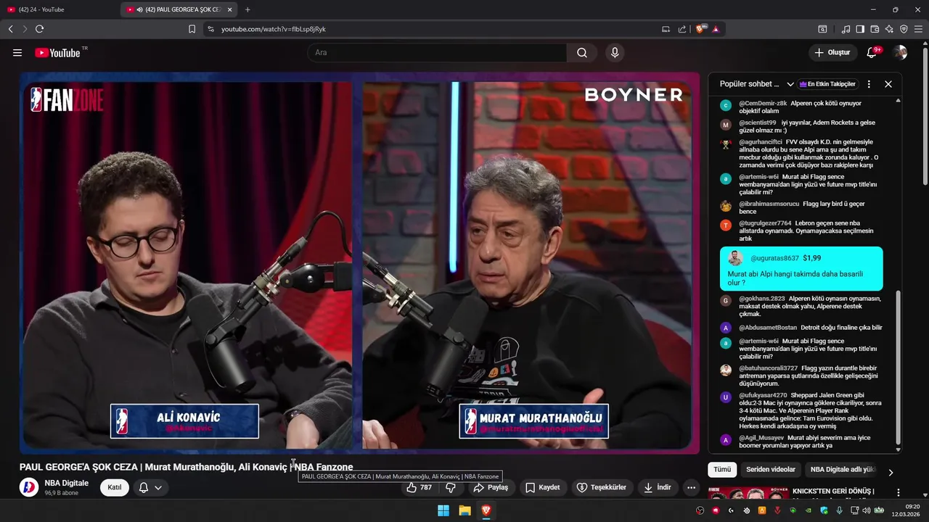This screenshot has width=929, height=522.
Task: Open live chat three-dot options
Action: tap(869, 84)
